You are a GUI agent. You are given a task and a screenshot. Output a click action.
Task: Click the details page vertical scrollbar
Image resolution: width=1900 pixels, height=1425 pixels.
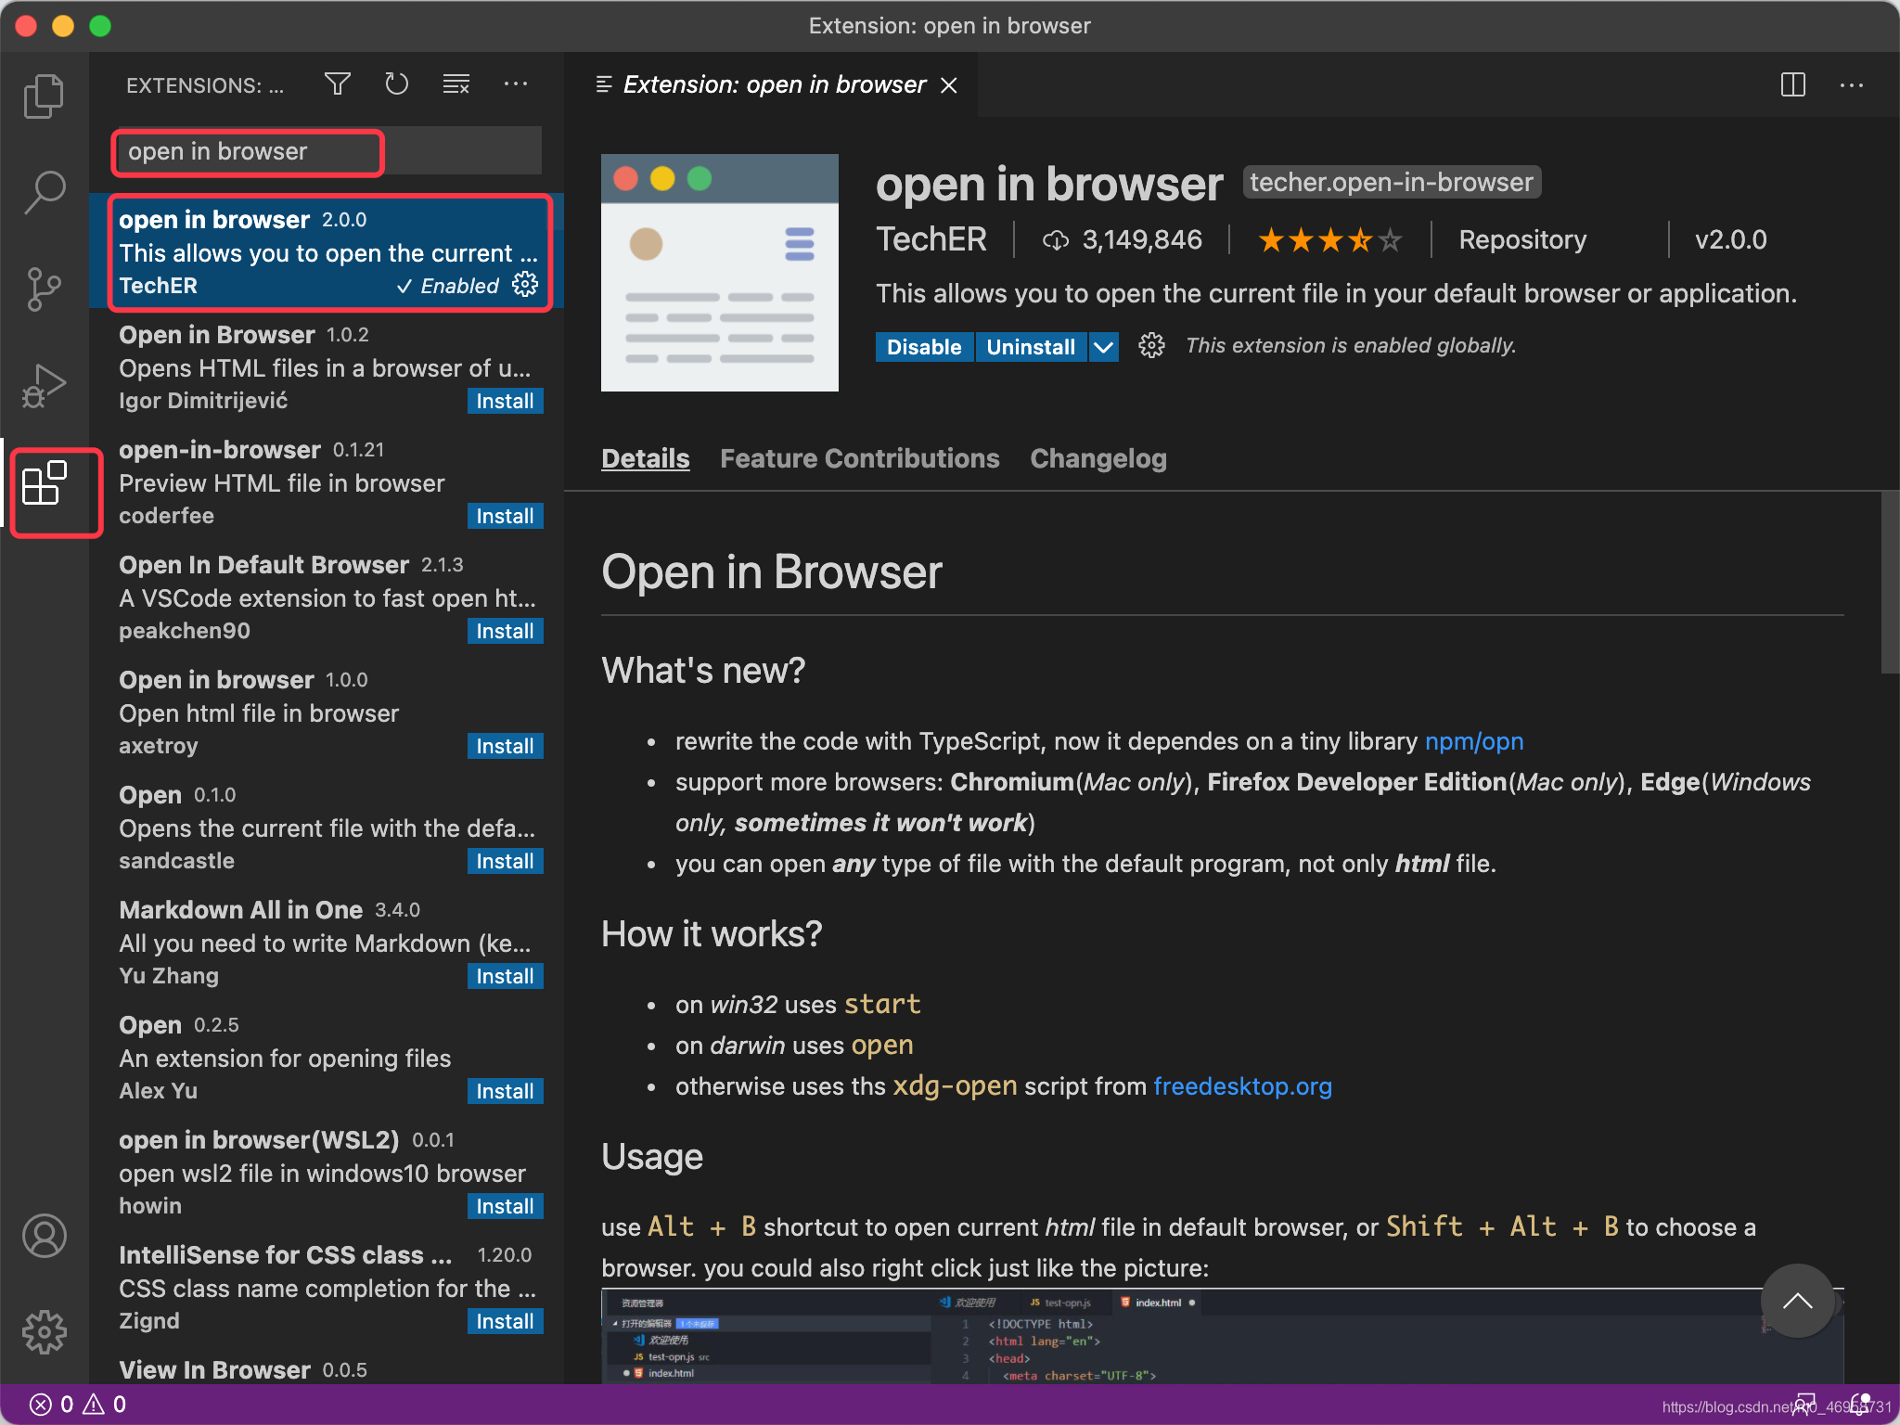[x=1890, y=582]
